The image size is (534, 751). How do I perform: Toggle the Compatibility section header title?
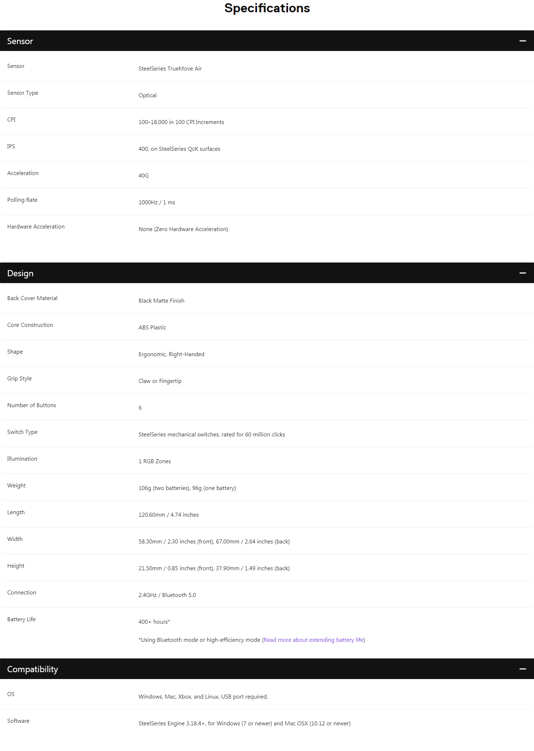[32, 669]
